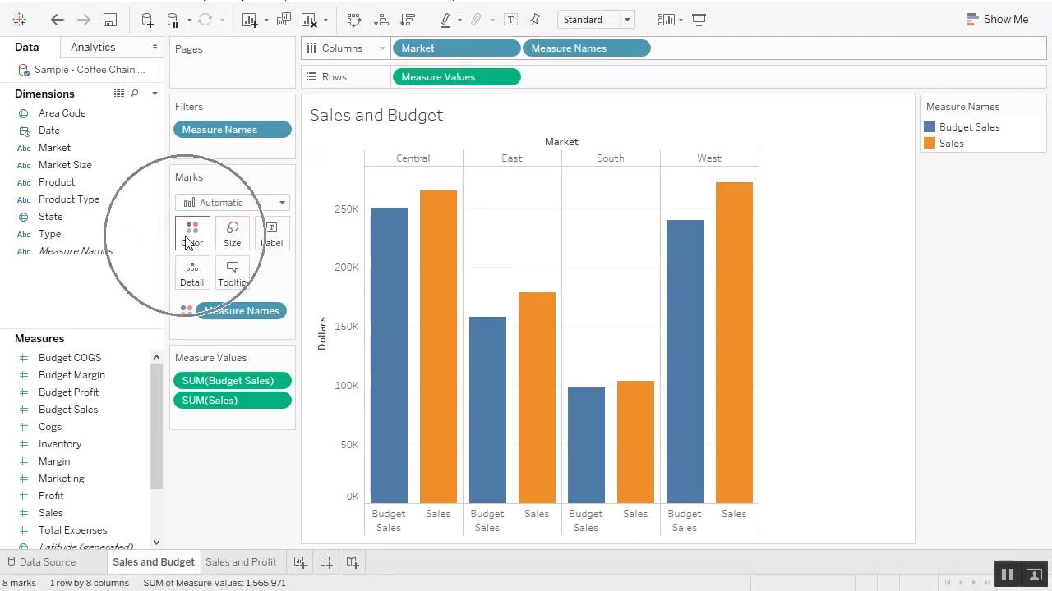Viewport: 1052px width, 591px height.
Task: Click the Budget Sales blue legend swatch
Action: pos(930,127)
